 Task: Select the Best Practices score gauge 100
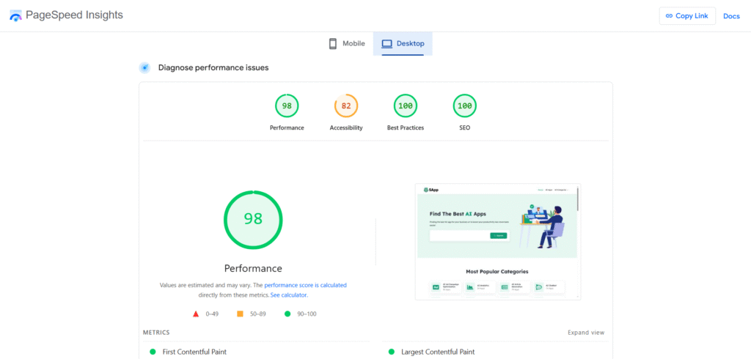point(405,106)
